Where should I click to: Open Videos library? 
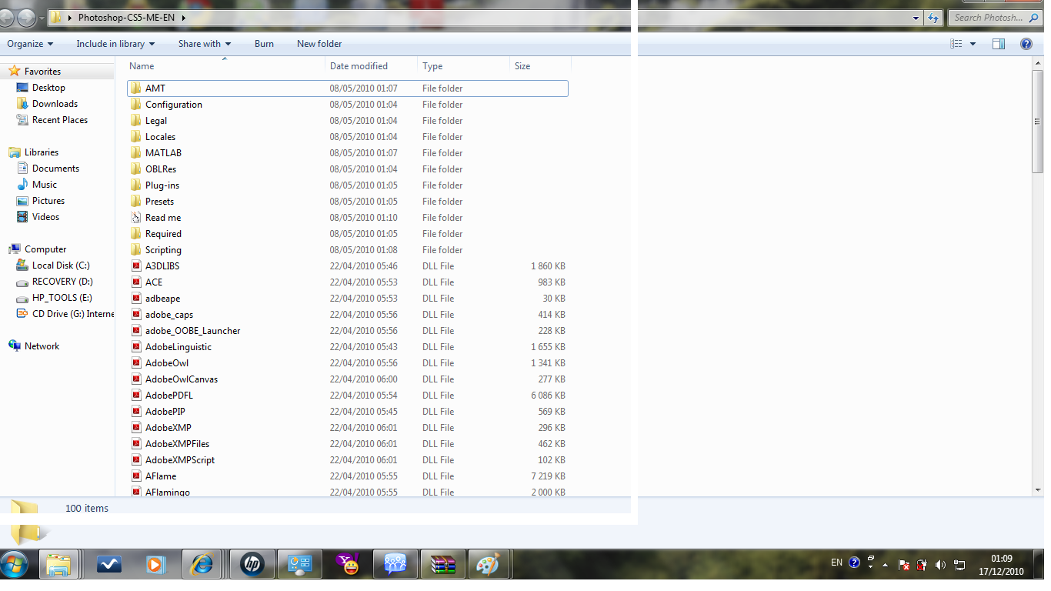(x=45, y=217)
